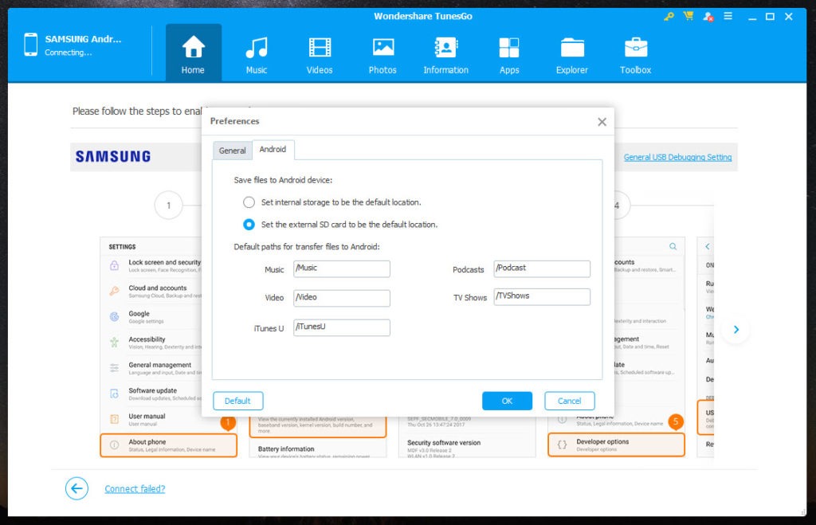Image resolution: width=816 pixels, height=525 pixels.
Task: Advance to next step with right chevron
Action: 736,329
